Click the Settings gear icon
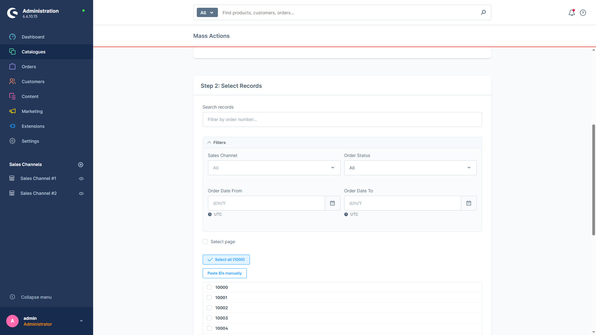The height and width of the screenshot is (335, 596). coord(12,141)
